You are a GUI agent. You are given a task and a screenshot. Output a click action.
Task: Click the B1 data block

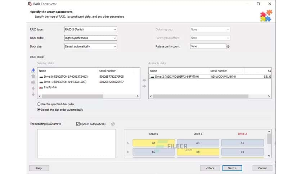pyautogui.click(x=242, y=152)
